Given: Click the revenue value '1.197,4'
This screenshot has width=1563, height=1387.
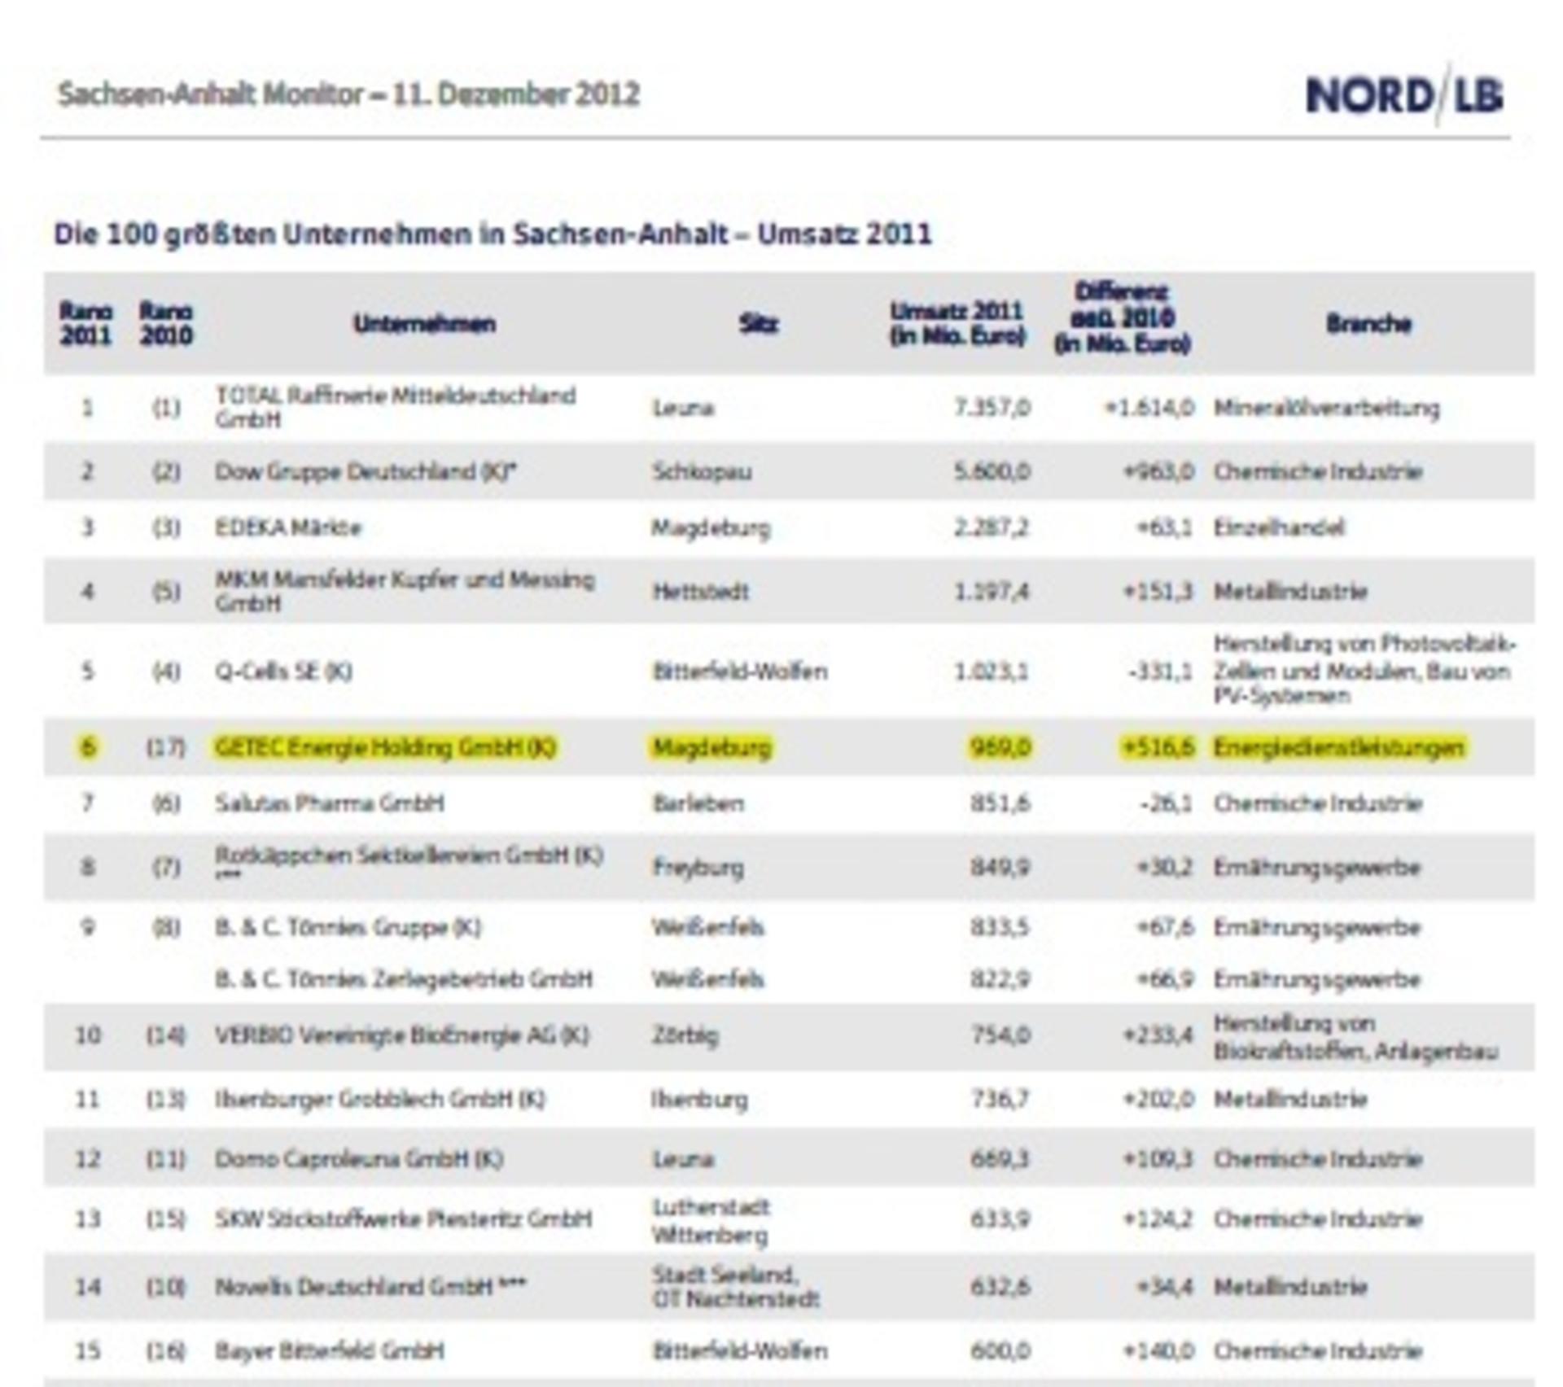Looking at the screenshot, I should [992, 591].
